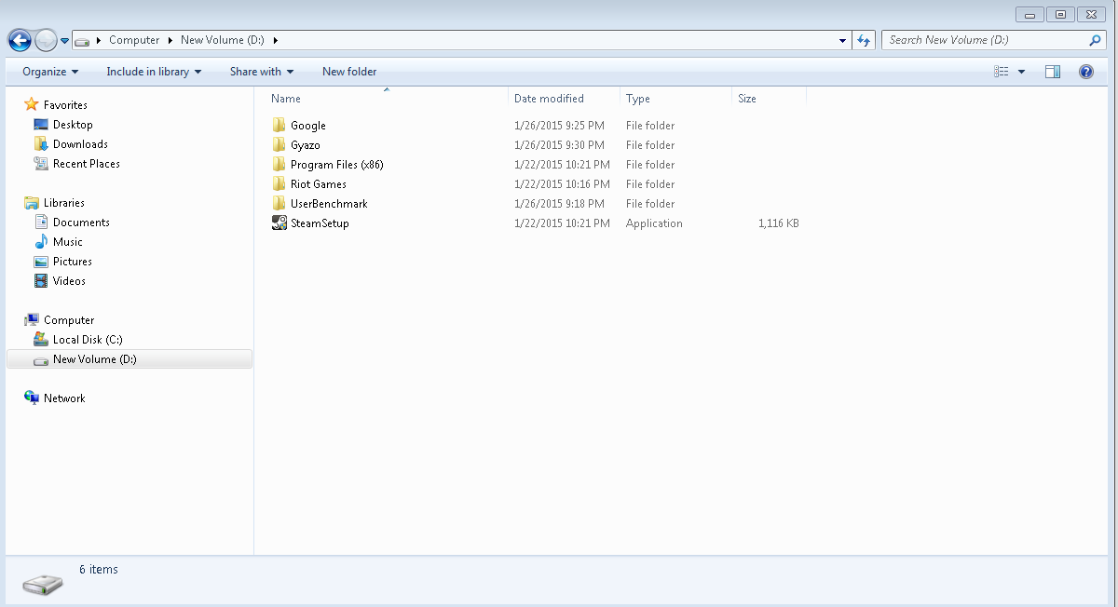This screenshot has height=607, width=1118.
Task: Click the Back navigation arrow button
Action: click(20, 40)
